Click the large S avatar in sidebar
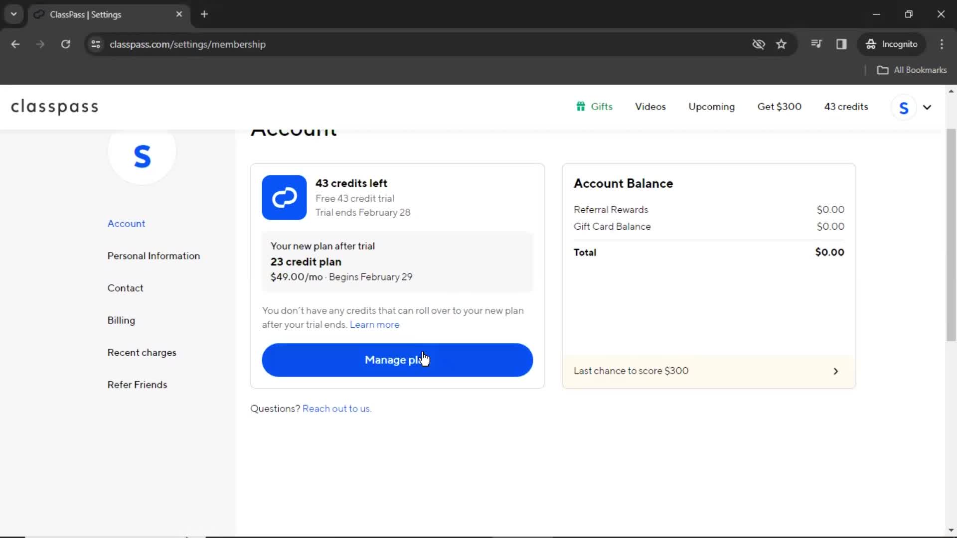This screenshot has width=957, height=538. pyautogui.click(x=142, y=155)
